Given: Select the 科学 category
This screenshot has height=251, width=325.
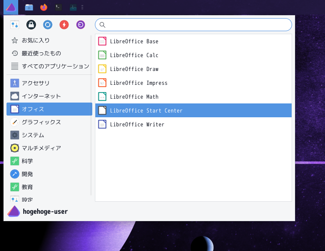Looking at the screenshot, I should coord(49,161).
